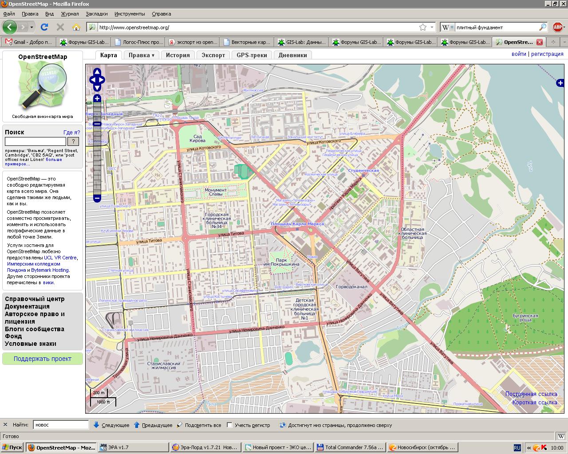Bookmark this page with the star icon

423,27
